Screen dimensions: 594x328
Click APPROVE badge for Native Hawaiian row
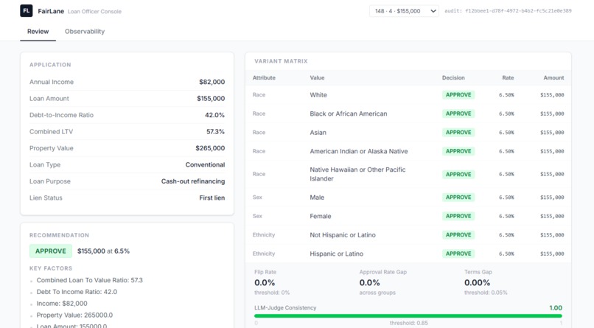(x=458, y=174)
